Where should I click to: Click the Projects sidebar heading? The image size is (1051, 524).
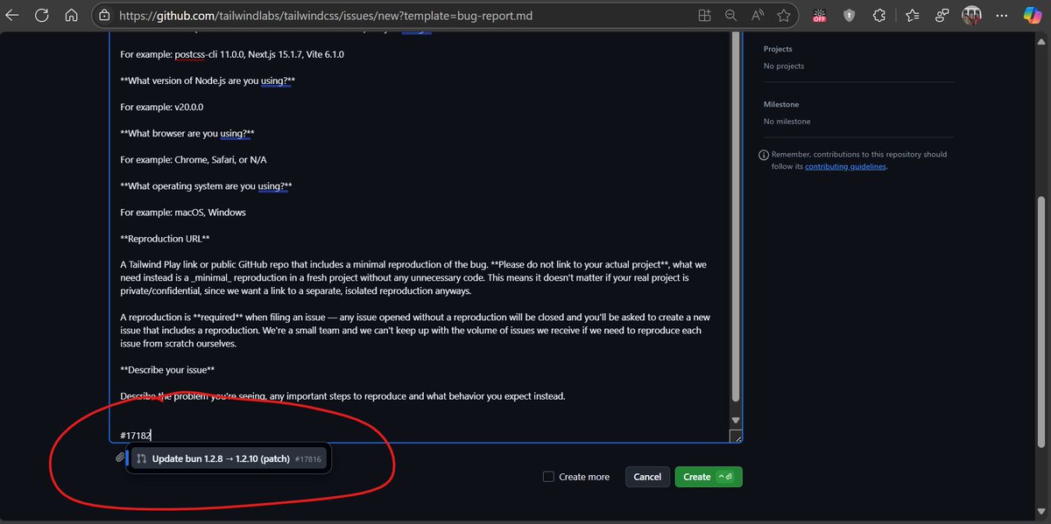click(x=778, y=49)
